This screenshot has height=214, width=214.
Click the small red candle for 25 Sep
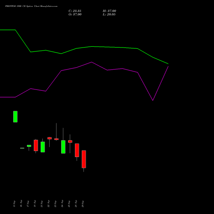pyautogui.click(x=70, y=142)
